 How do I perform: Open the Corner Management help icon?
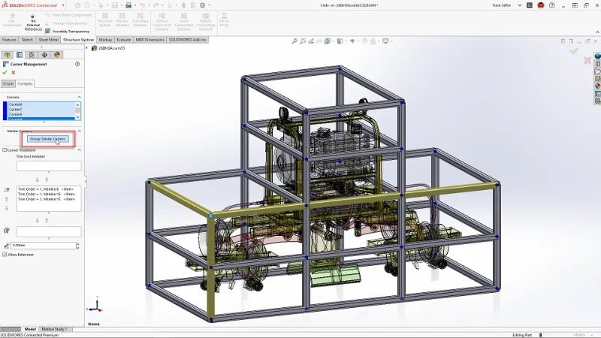coord(77,64)
